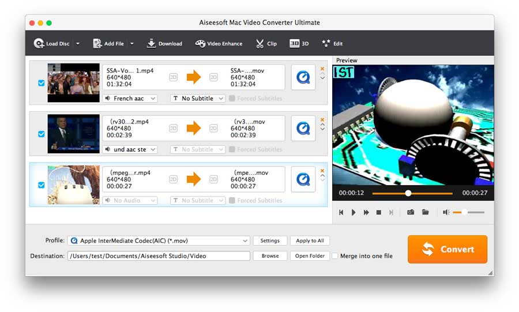519x312 pixels.
Task: Click the Open Folder button
Action: pyautogui.click(x=310, y=255)
